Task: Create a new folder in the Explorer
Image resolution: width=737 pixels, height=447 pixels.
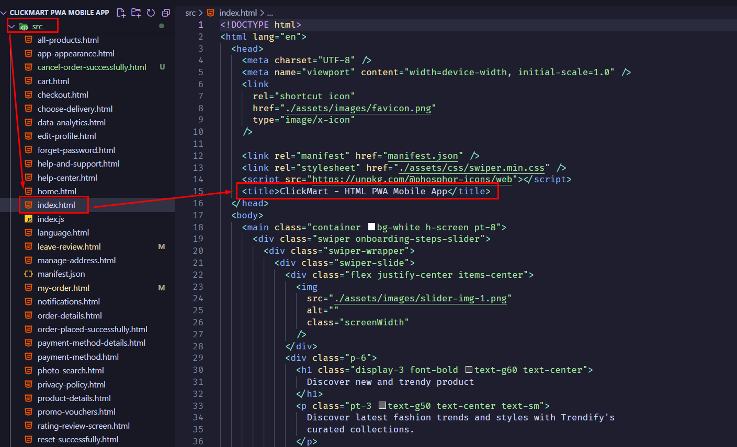Action: coord(135,13)
